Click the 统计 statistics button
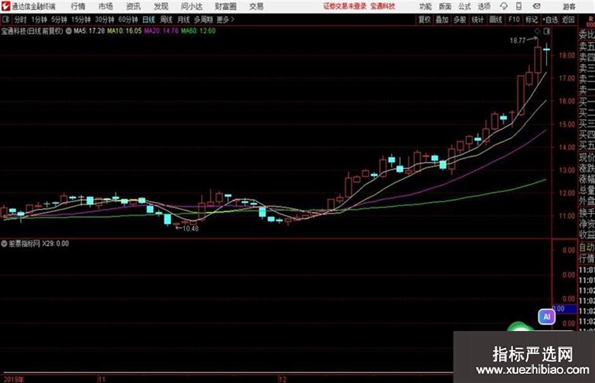 pyautogui.click(x=477, y=19)
